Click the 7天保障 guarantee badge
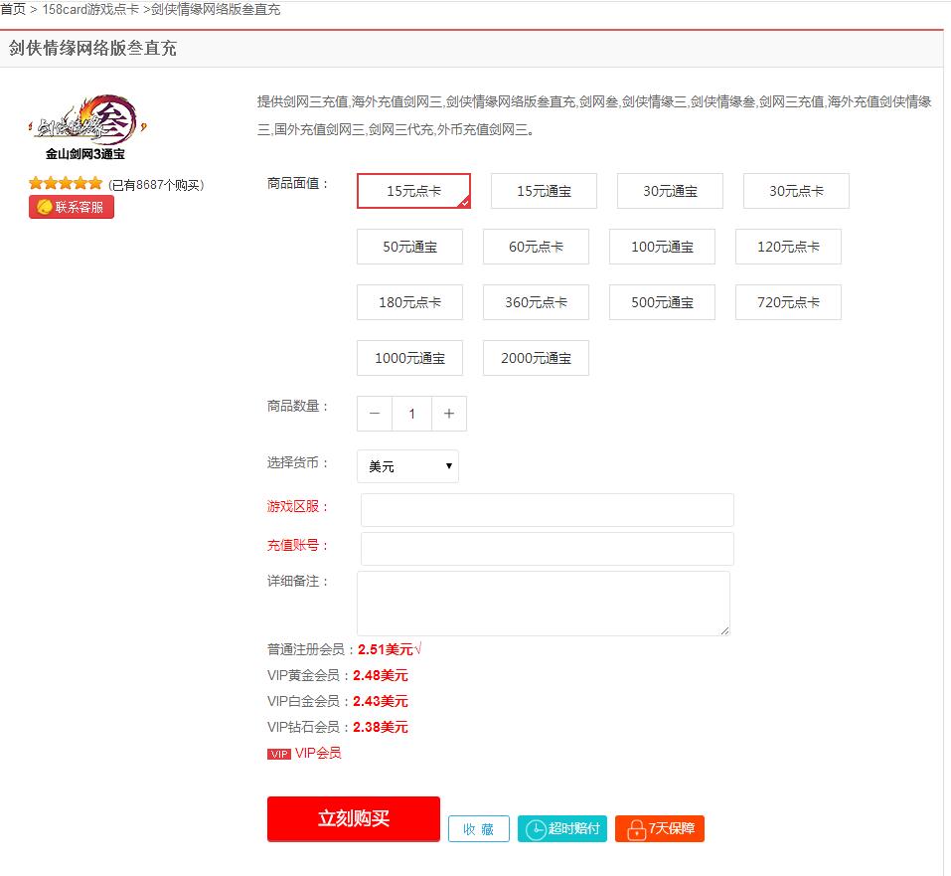The width and height of the screenshot is (951, 876). (660, 828)
